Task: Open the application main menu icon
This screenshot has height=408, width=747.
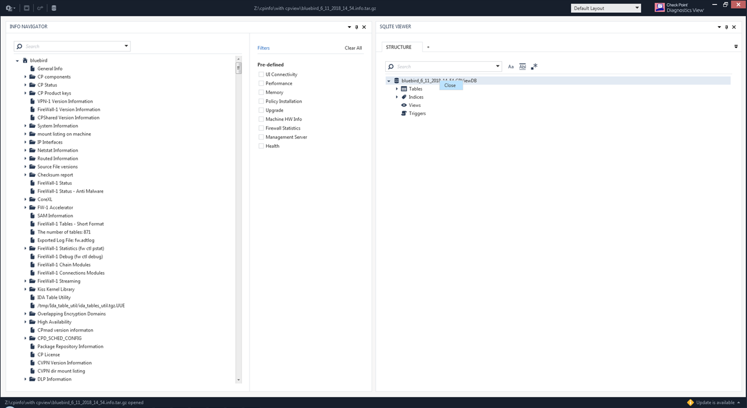Action: (x=9, y=8)
